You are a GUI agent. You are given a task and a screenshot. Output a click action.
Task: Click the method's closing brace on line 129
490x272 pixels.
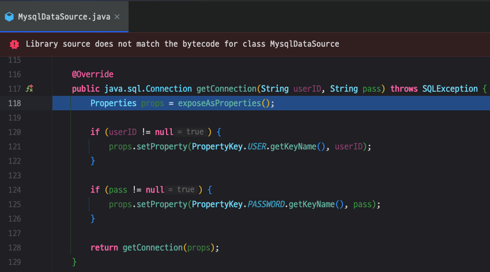pos(74,262)
